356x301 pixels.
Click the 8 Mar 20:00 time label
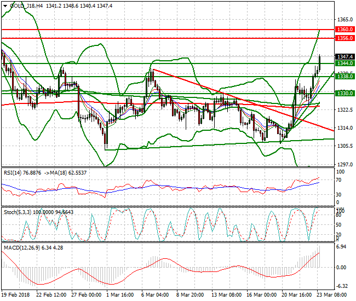tap(190, 295)
